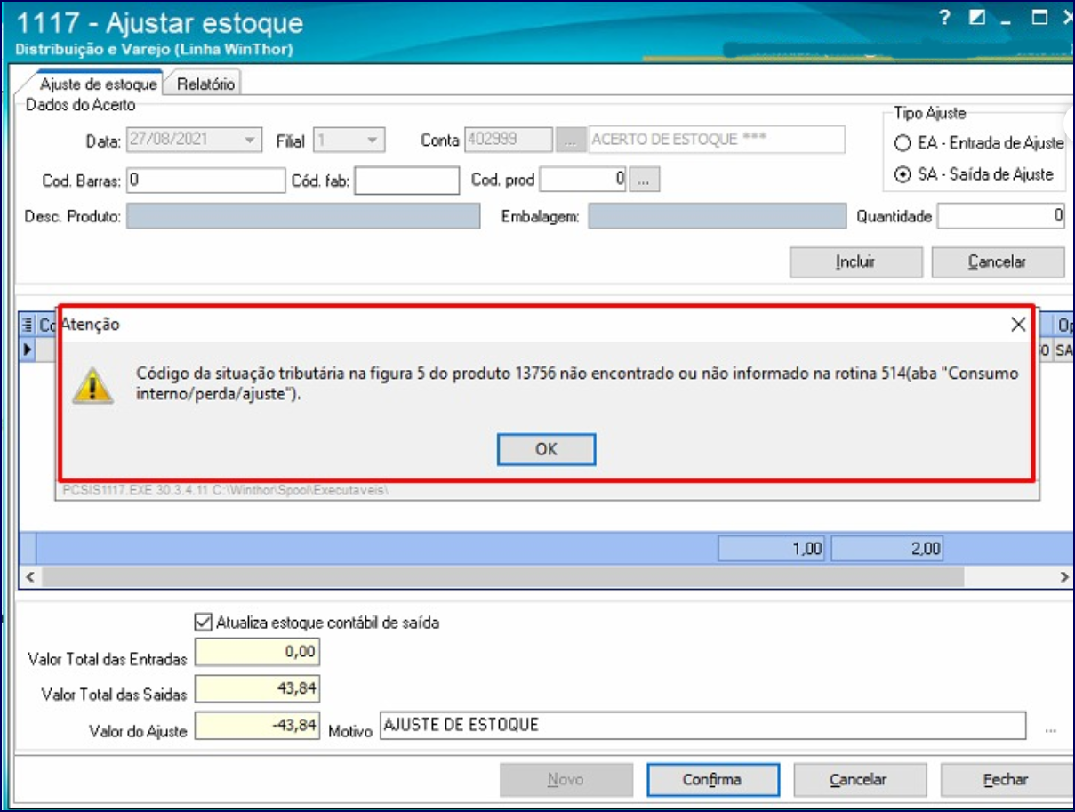The width and height of the screenshot is (1075, 812).
Task: Click the yellow warning triangle icon
Action: 93,385
